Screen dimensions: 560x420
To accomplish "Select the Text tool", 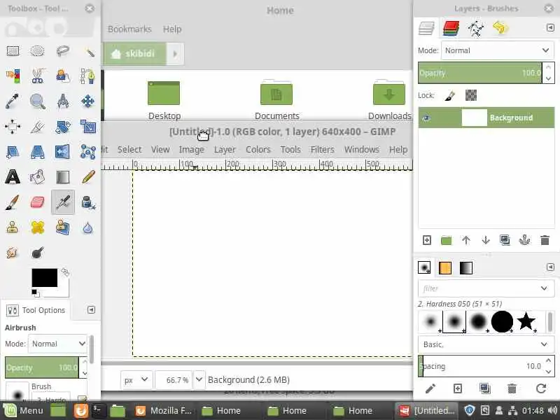I will pyautogui.click(x=13, y=177).
